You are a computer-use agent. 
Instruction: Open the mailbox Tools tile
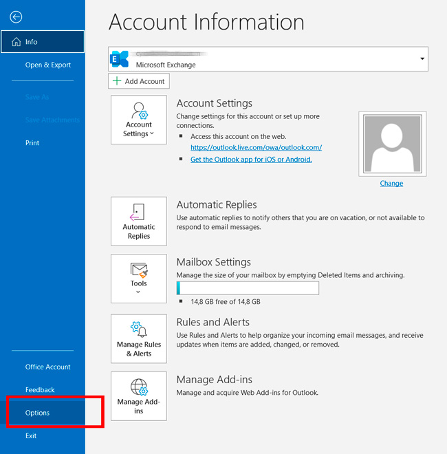(x=139, y=279)
